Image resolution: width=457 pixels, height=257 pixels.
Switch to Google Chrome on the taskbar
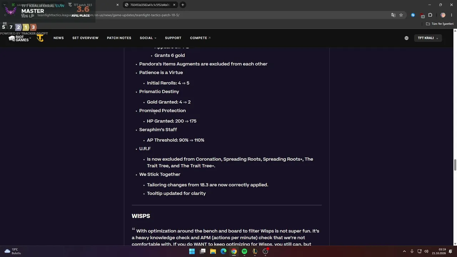coord(234,251)
